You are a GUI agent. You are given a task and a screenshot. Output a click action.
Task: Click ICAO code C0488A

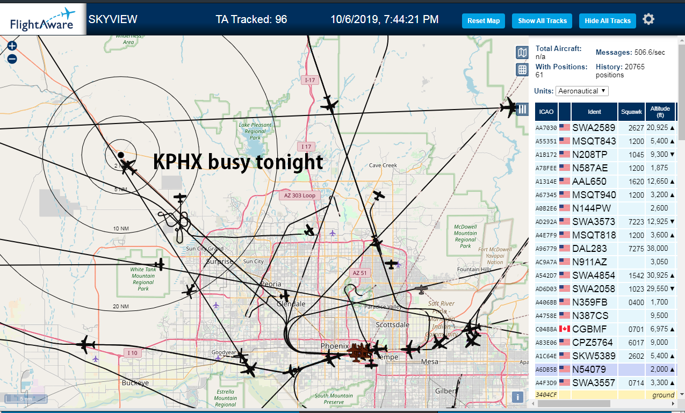coord(546,329)
